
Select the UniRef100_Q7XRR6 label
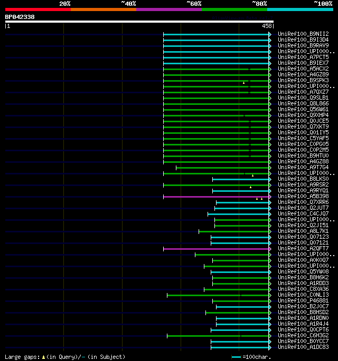[303, 202]
